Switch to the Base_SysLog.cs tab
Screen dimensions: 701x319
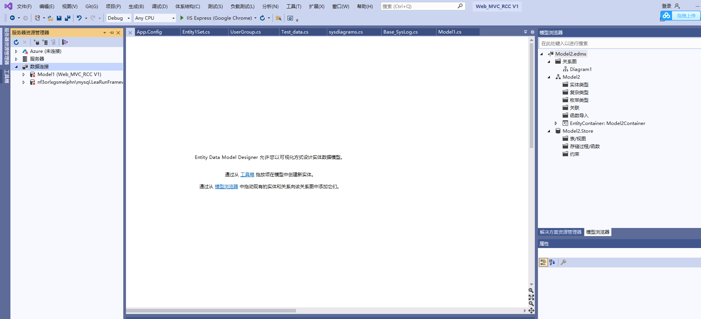(x=400, y=32)
